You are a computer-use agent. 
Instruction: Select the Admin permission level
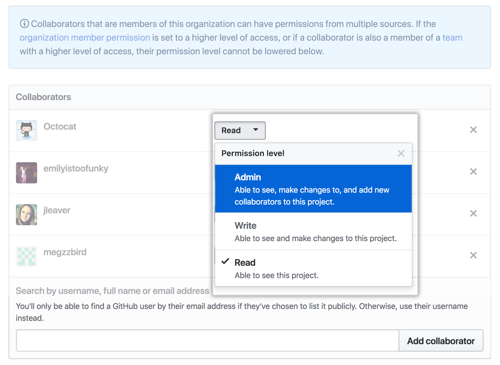pyautogui.click(x=313, y=189)
